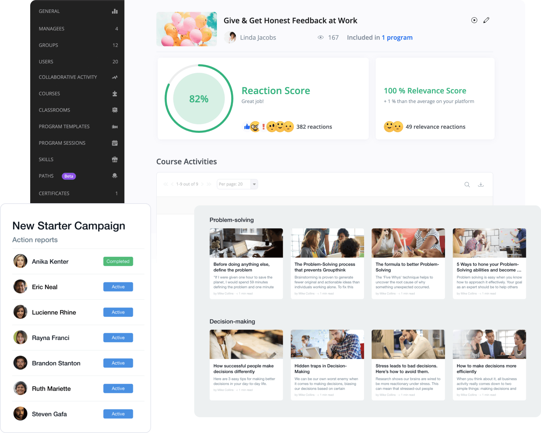Click Brandon Stanton's Active status button

[118, 363]
